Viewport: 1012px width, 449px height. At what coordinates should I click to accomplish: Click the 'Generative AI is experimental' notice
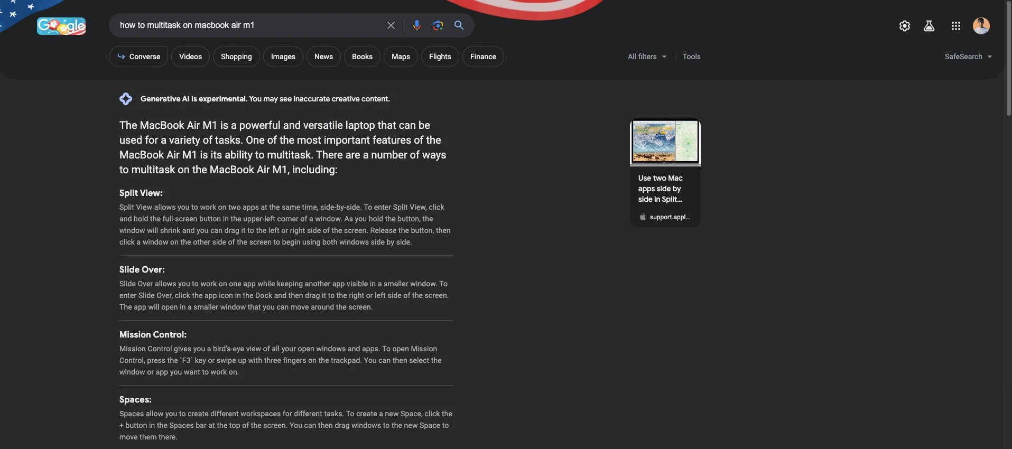pyautogui.click(x=265, y=99)
